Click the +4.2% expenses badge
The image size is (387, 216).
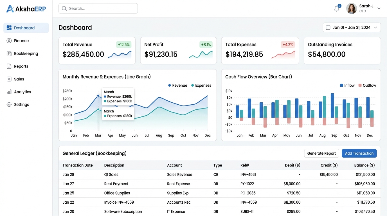click(x=288, y=44)
